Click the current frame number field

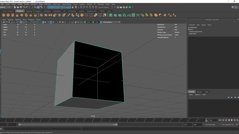pyautogui.click(x=213, y=120)
